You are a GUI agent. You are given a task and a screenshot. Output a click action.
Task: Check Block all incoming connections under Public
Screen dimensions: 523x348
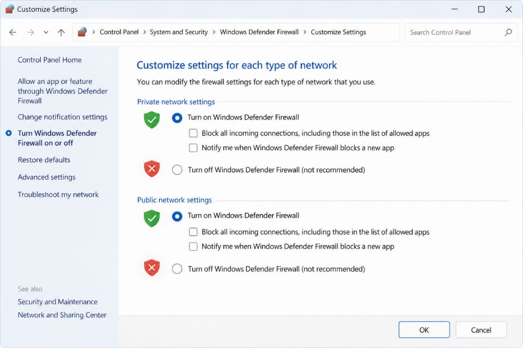[x=193, y=232]
